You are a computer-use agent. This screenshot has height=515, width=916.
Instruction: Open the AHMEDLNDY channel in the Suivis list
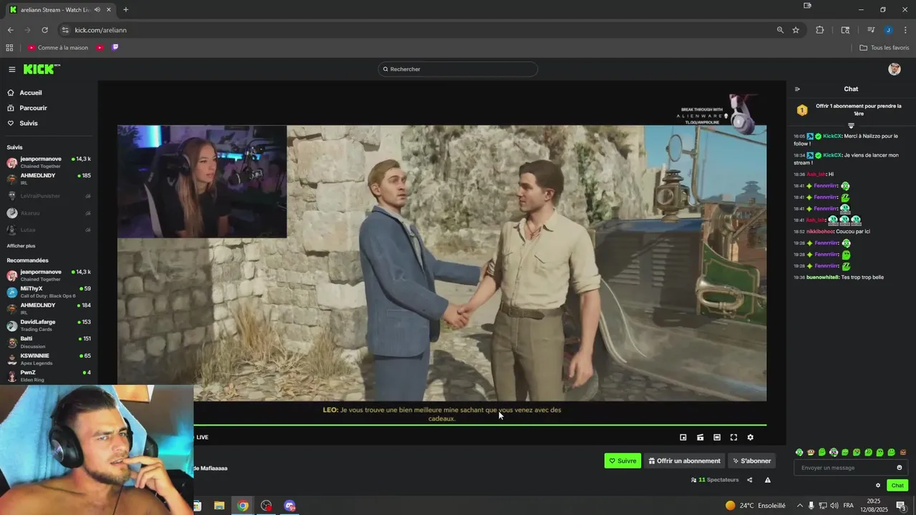point(49,179)
